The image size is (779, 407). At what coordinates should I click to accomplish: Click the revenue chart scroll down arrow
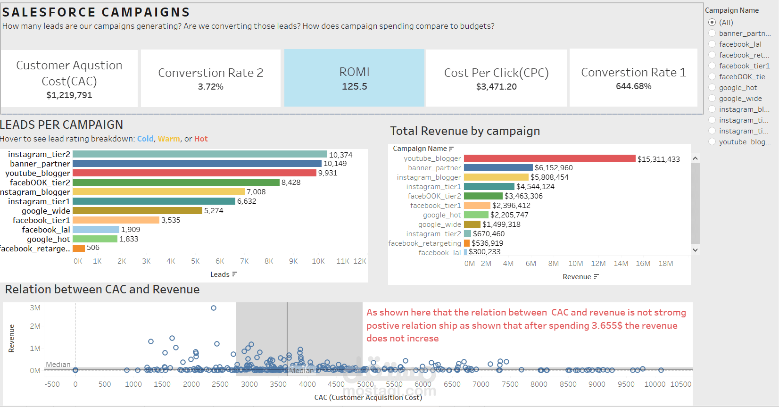(x=695, y=250)
